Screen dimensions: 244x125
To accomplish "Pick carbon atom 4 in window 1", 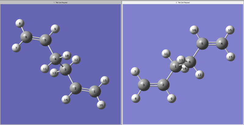I will pyautogui.click(x=56, y=59).
